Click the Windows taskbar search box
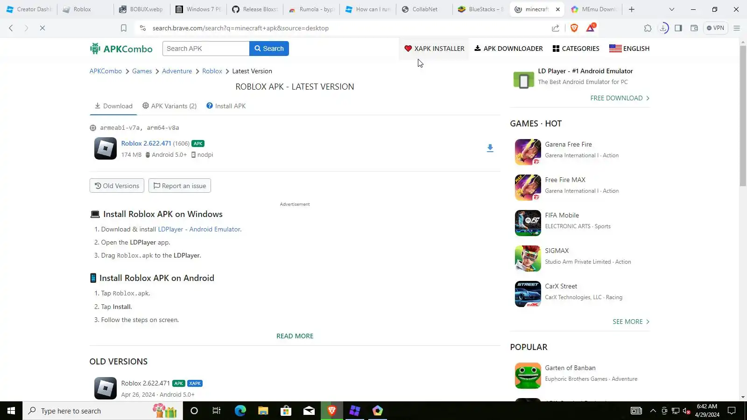This screenshot has height=420, width=747. coord(103,411)
